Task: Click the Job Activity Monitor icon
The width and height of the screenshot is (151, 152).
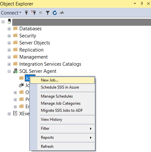Action: 21,85
